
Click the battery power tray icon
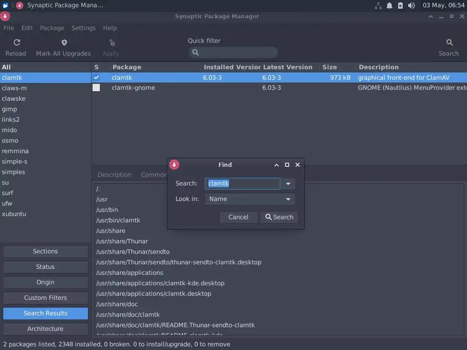[400, 5]
